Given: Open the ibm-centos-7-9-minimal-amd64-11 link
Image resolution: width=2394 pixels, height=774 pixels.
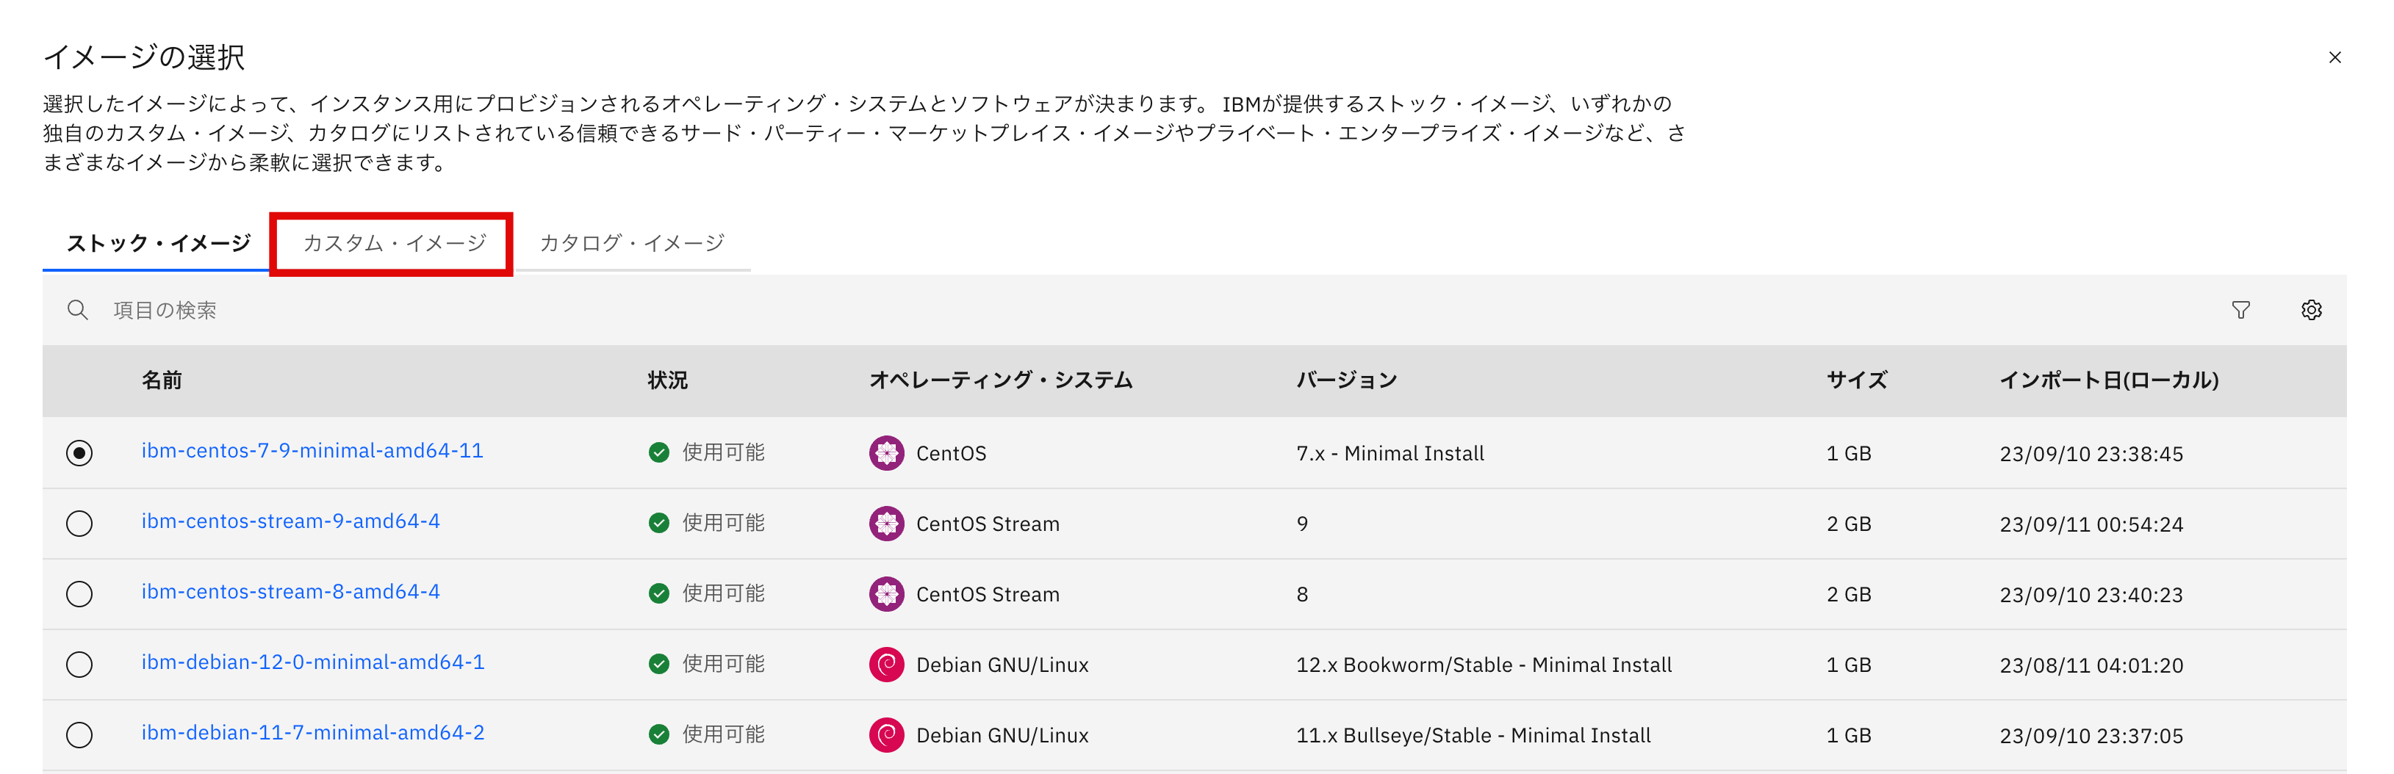Looking at the screenshot, I should [312, 452].
